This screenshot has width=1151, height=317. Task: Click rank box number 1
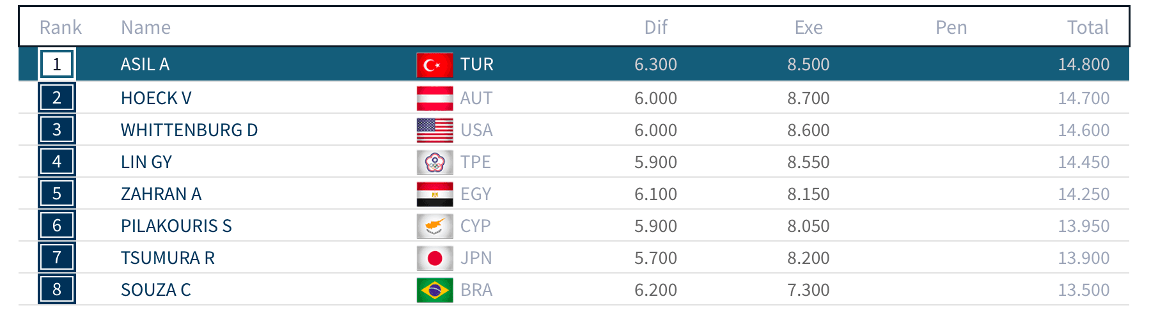pyautogui.click(x=57, y=65)
